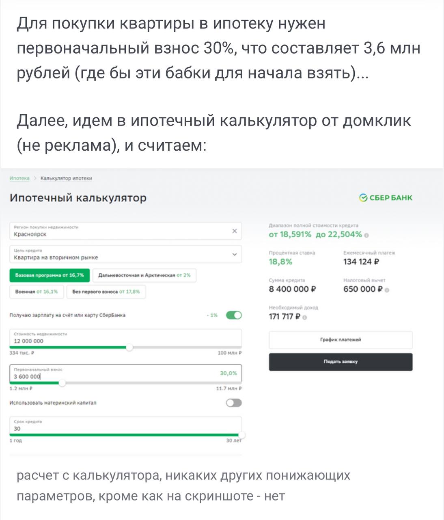The image size is (444, 520).
Task: Clear the Красноярск region field with X
Action: click(234, 231)
